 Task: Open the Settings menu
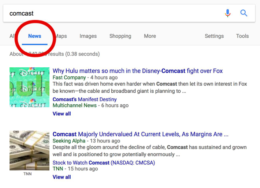tap(214, 36)
